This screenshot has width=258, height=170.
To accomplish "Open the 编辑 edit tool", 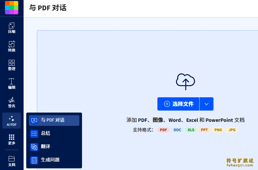I will [12, 84].
